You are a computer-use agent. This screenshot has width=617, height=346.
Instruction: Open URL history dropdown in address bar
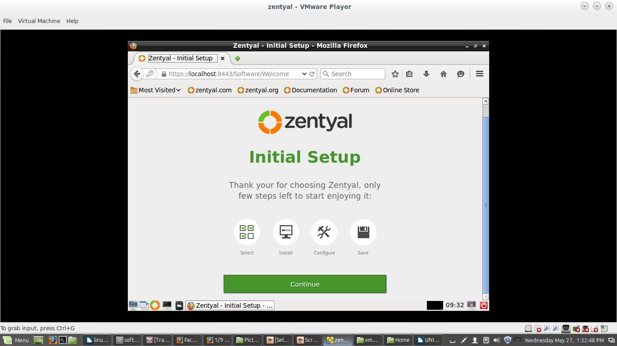point(304,74)
